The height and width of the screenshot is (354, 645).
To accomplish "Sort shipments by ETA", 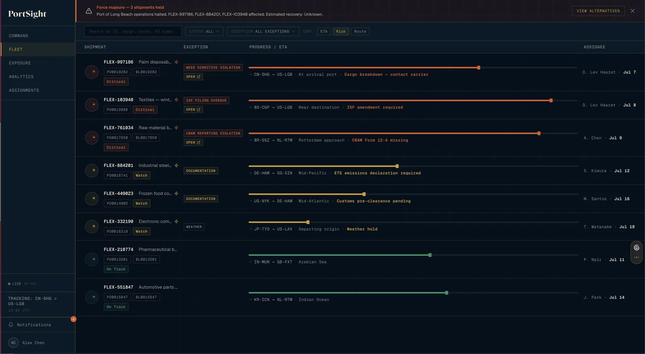I will pos(324,31).
